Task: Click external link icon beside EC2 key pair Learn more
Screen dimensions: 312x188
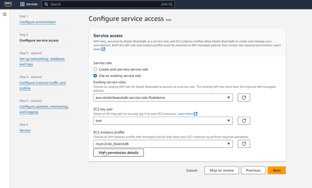Action: (x=196, y=114)
